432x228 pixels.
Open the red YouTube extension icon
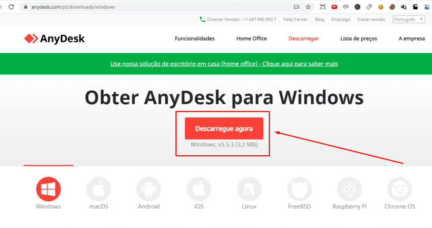point(334,7)
